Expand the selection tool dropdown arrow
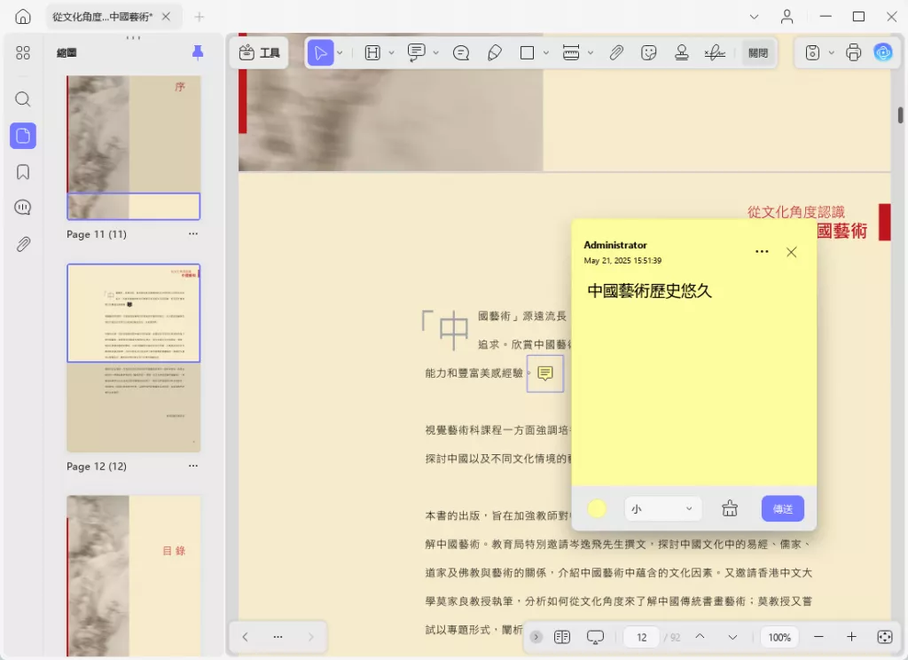 (340, 53)
